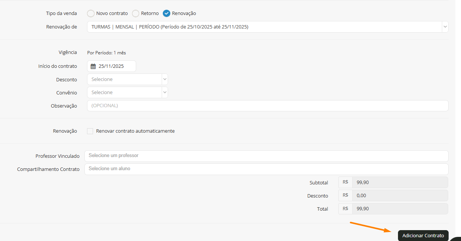Screen dimensions: 461x241
Task: Open the Desconto select dropdown
Action: 127,79
